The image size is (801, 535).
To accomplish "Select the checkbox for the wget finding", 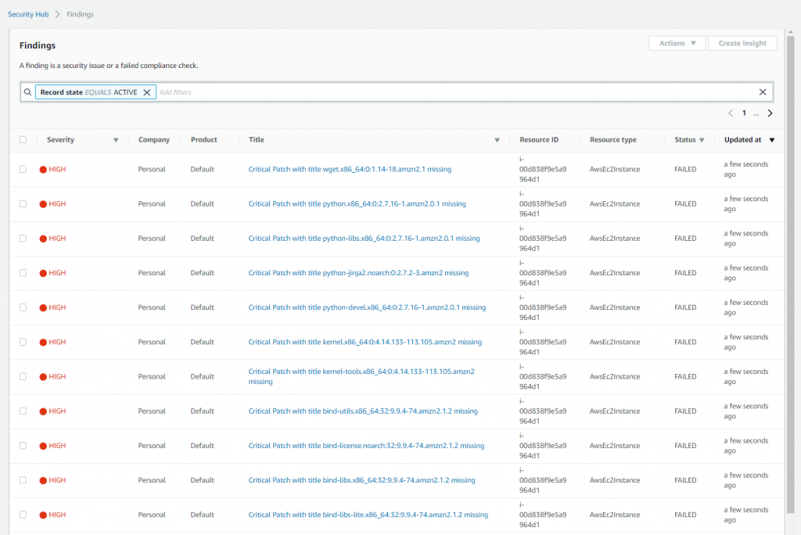I will pos(23,169).
